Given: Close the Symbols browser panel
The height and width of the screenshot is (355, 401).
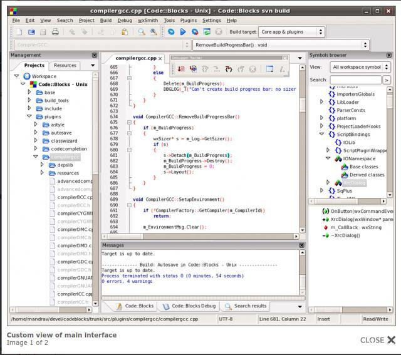Looking at the screenshot, I should [x=389, y=55].
